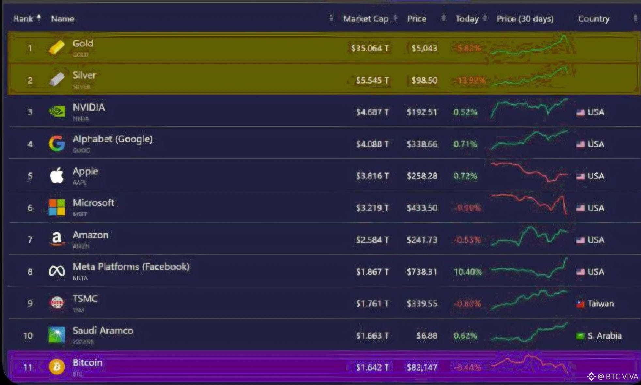Sort table by Name column
Image resolution: width=641 pixels, height=385 pixels.
point(62,19)
